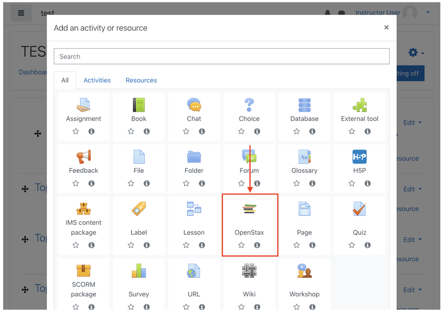
Task: Select the Glossary activity icon
Action: click(x=304, y=157)
